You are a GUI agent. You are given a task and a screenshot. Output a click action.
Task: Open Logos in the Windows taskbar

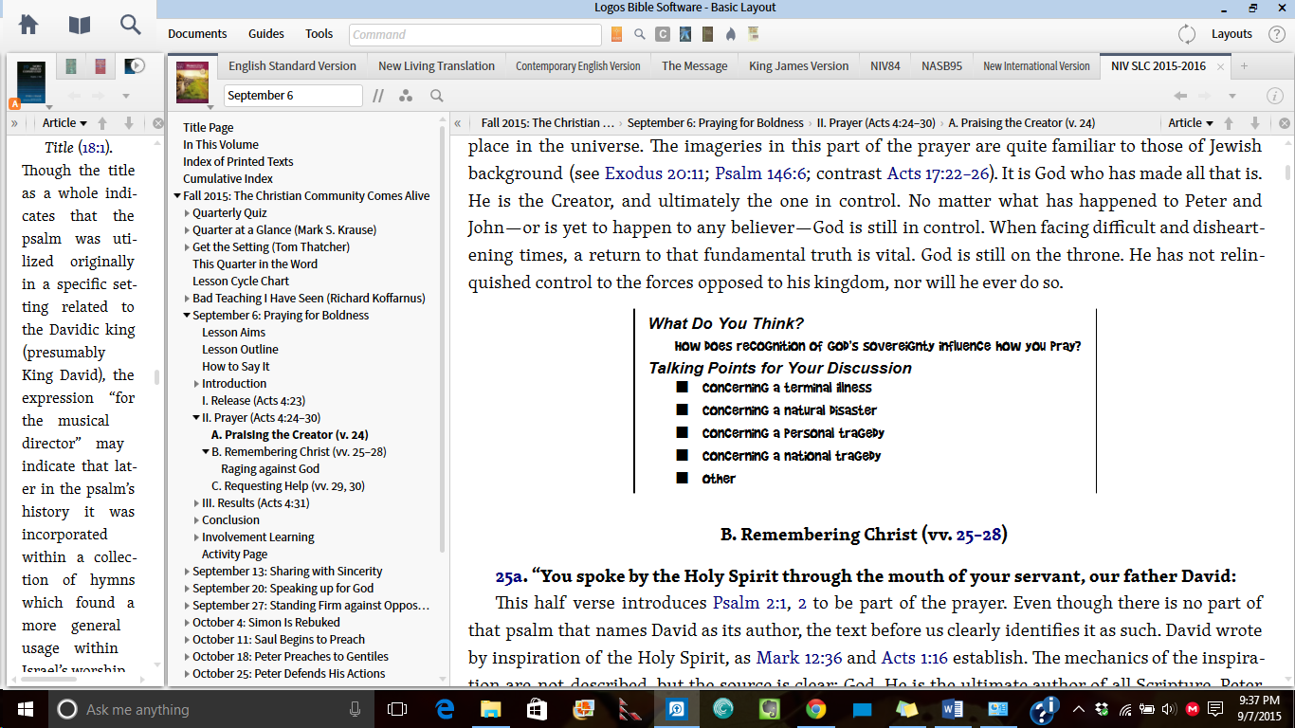(676, 709)
